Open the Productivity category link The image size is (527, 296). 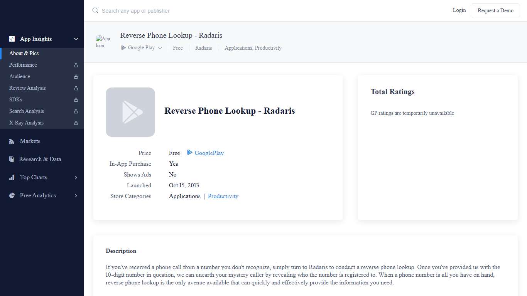tap(223, 196)
